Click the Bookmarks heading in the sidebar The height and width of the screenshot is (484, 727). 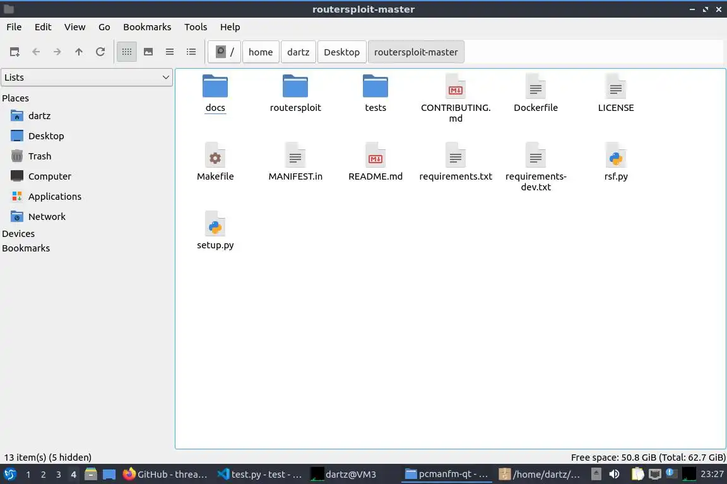pyautogui.click(x=26, y=248)
